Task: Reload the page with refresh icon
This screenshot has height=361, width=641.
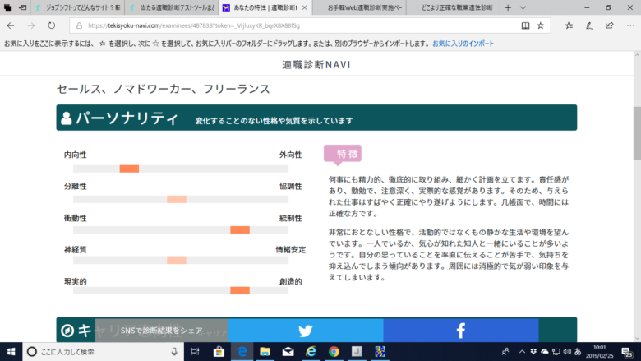Action: coord(51,25)
